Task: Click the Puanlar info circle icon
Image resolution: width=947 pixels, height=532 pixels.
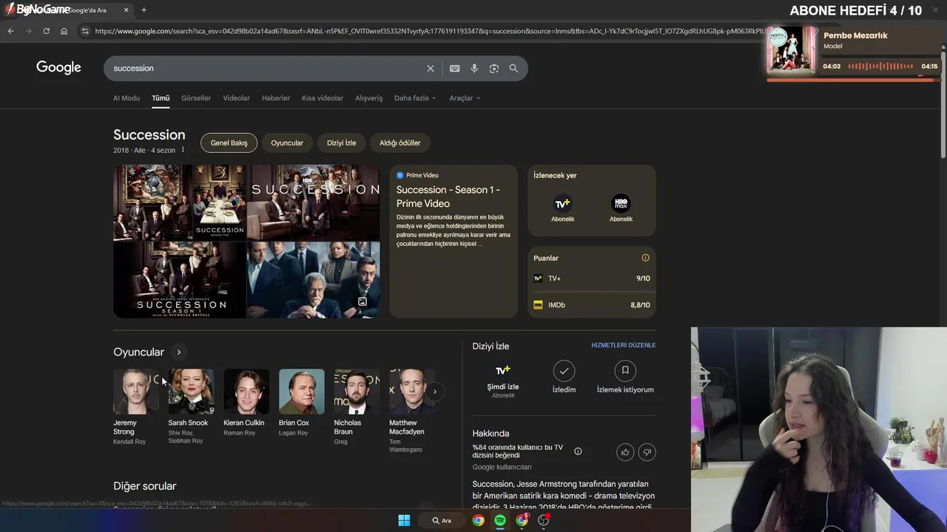Action: [645, 258]
